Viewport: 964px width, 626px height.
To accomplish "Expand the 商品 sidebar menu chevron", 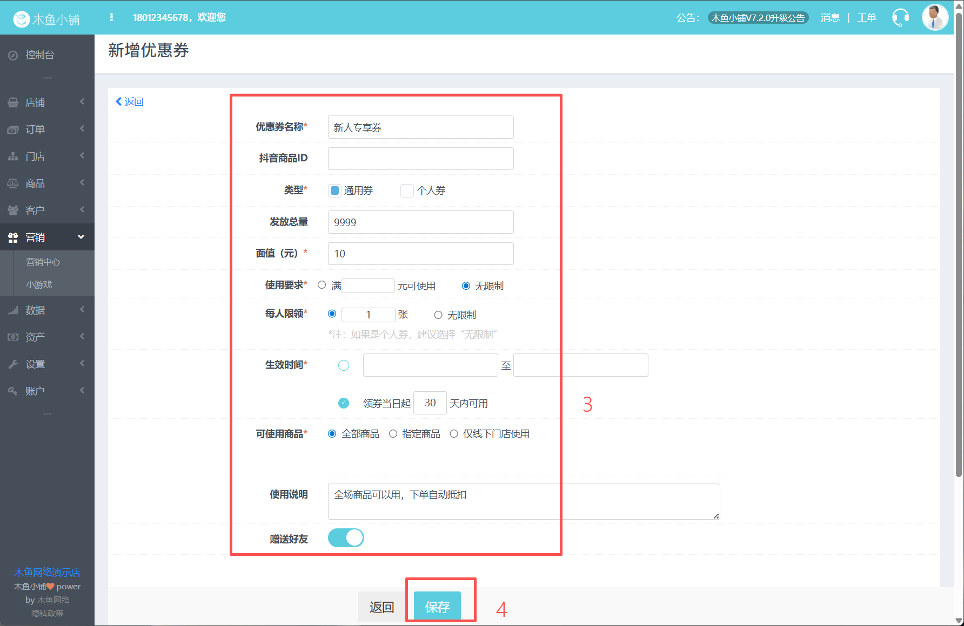I will coord(82,183).
